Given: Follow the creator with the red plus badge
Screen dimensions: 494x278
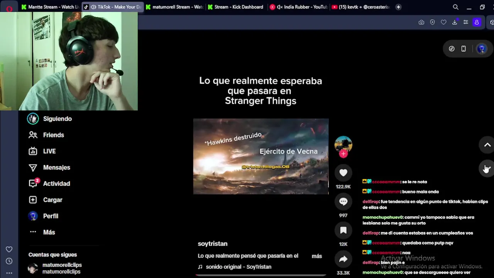Looking at the screenshot, I should click(343, 154).
